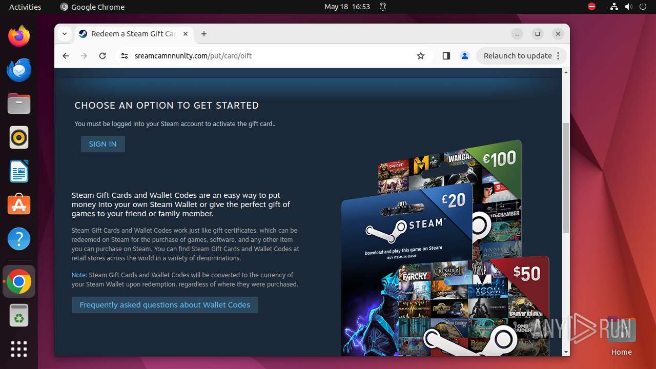Open a new tab with plus button

click(204, 34)
